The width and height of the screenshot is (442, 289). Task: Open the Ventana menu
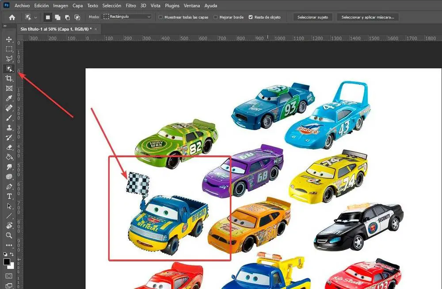click(x=192, y=6)
